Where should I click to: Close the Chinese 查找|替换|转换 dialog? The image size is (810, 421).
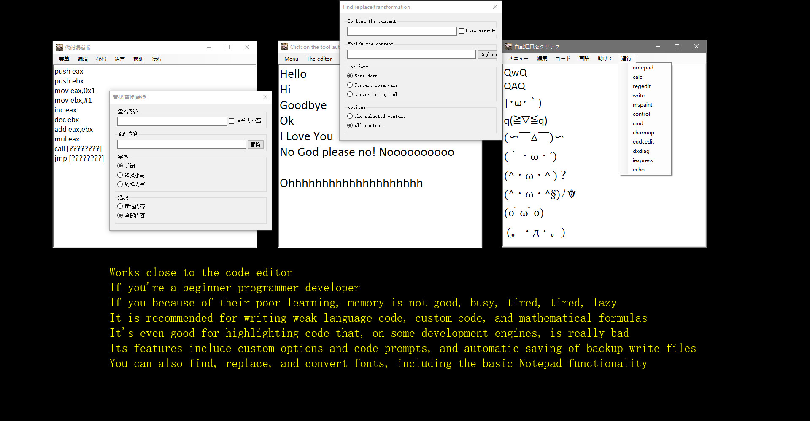pos(265,97)
